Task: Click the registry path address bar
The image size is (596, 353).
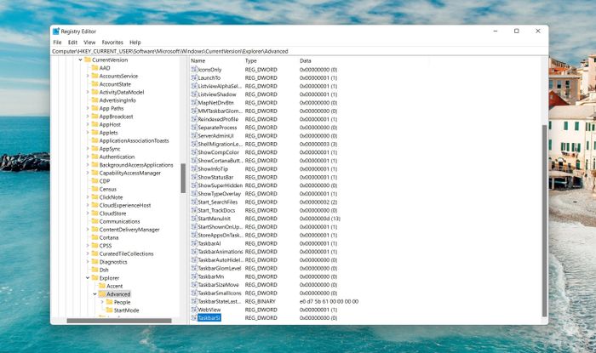Action: 300,51
